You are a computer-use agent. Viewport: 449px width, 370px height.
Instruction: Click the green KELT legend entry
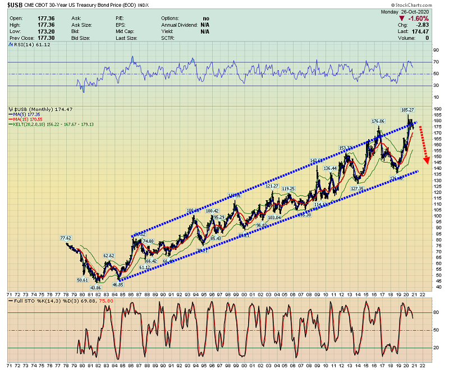pyautogui.click(x=51, y=124)
